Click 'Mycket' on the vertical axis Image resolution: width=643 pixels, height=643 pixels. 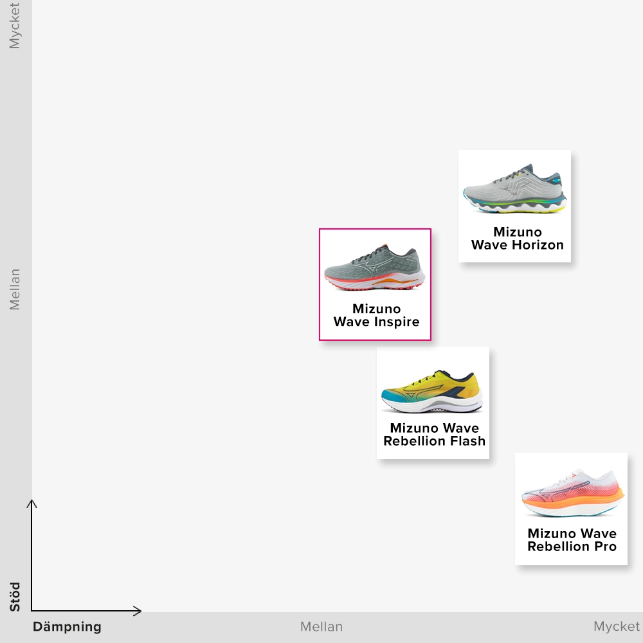(x=15, y=26)
